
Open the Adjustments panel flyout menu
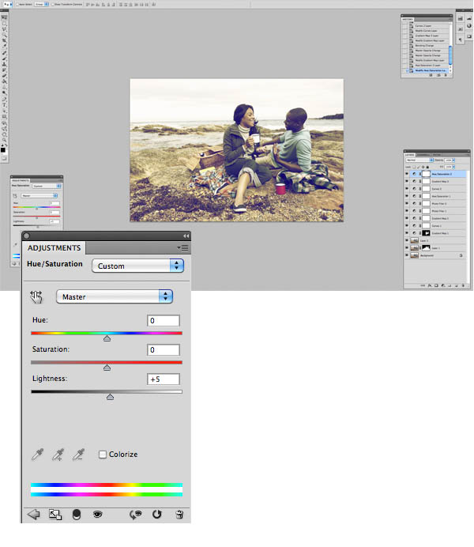coord(183,248)
